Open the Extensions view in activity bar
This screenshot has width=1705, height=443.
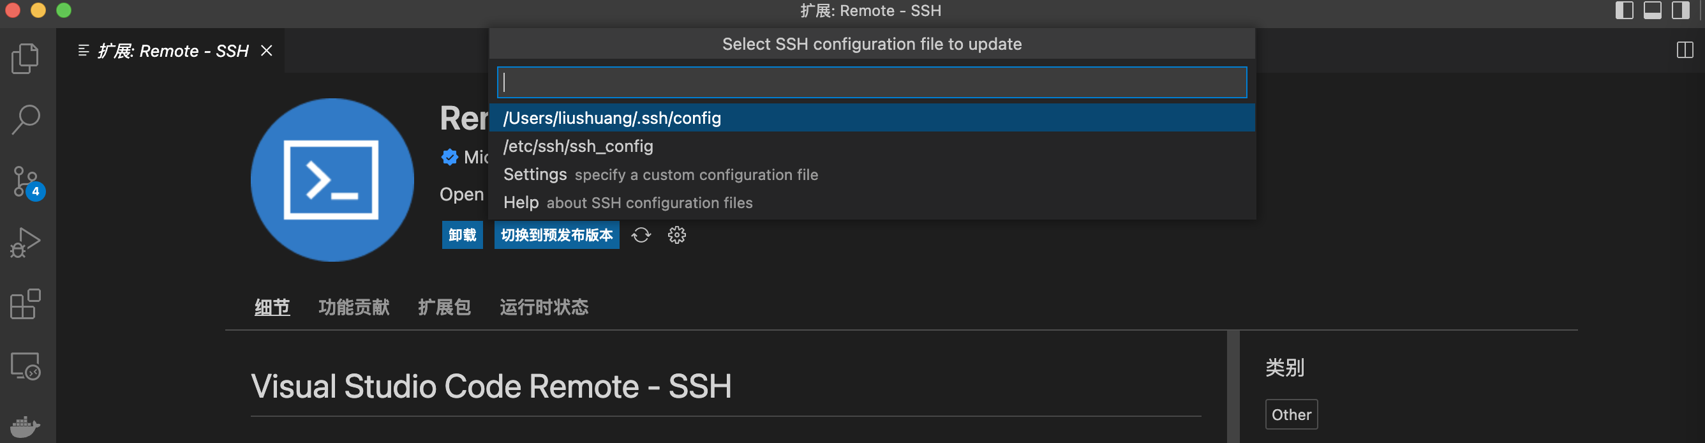pyautogui.click(x=26, y=304)
